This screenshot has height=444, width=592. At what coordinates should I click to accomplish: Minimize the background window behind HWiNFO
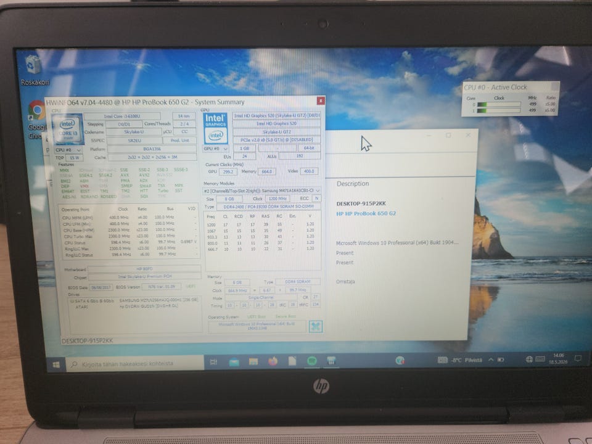429,135
